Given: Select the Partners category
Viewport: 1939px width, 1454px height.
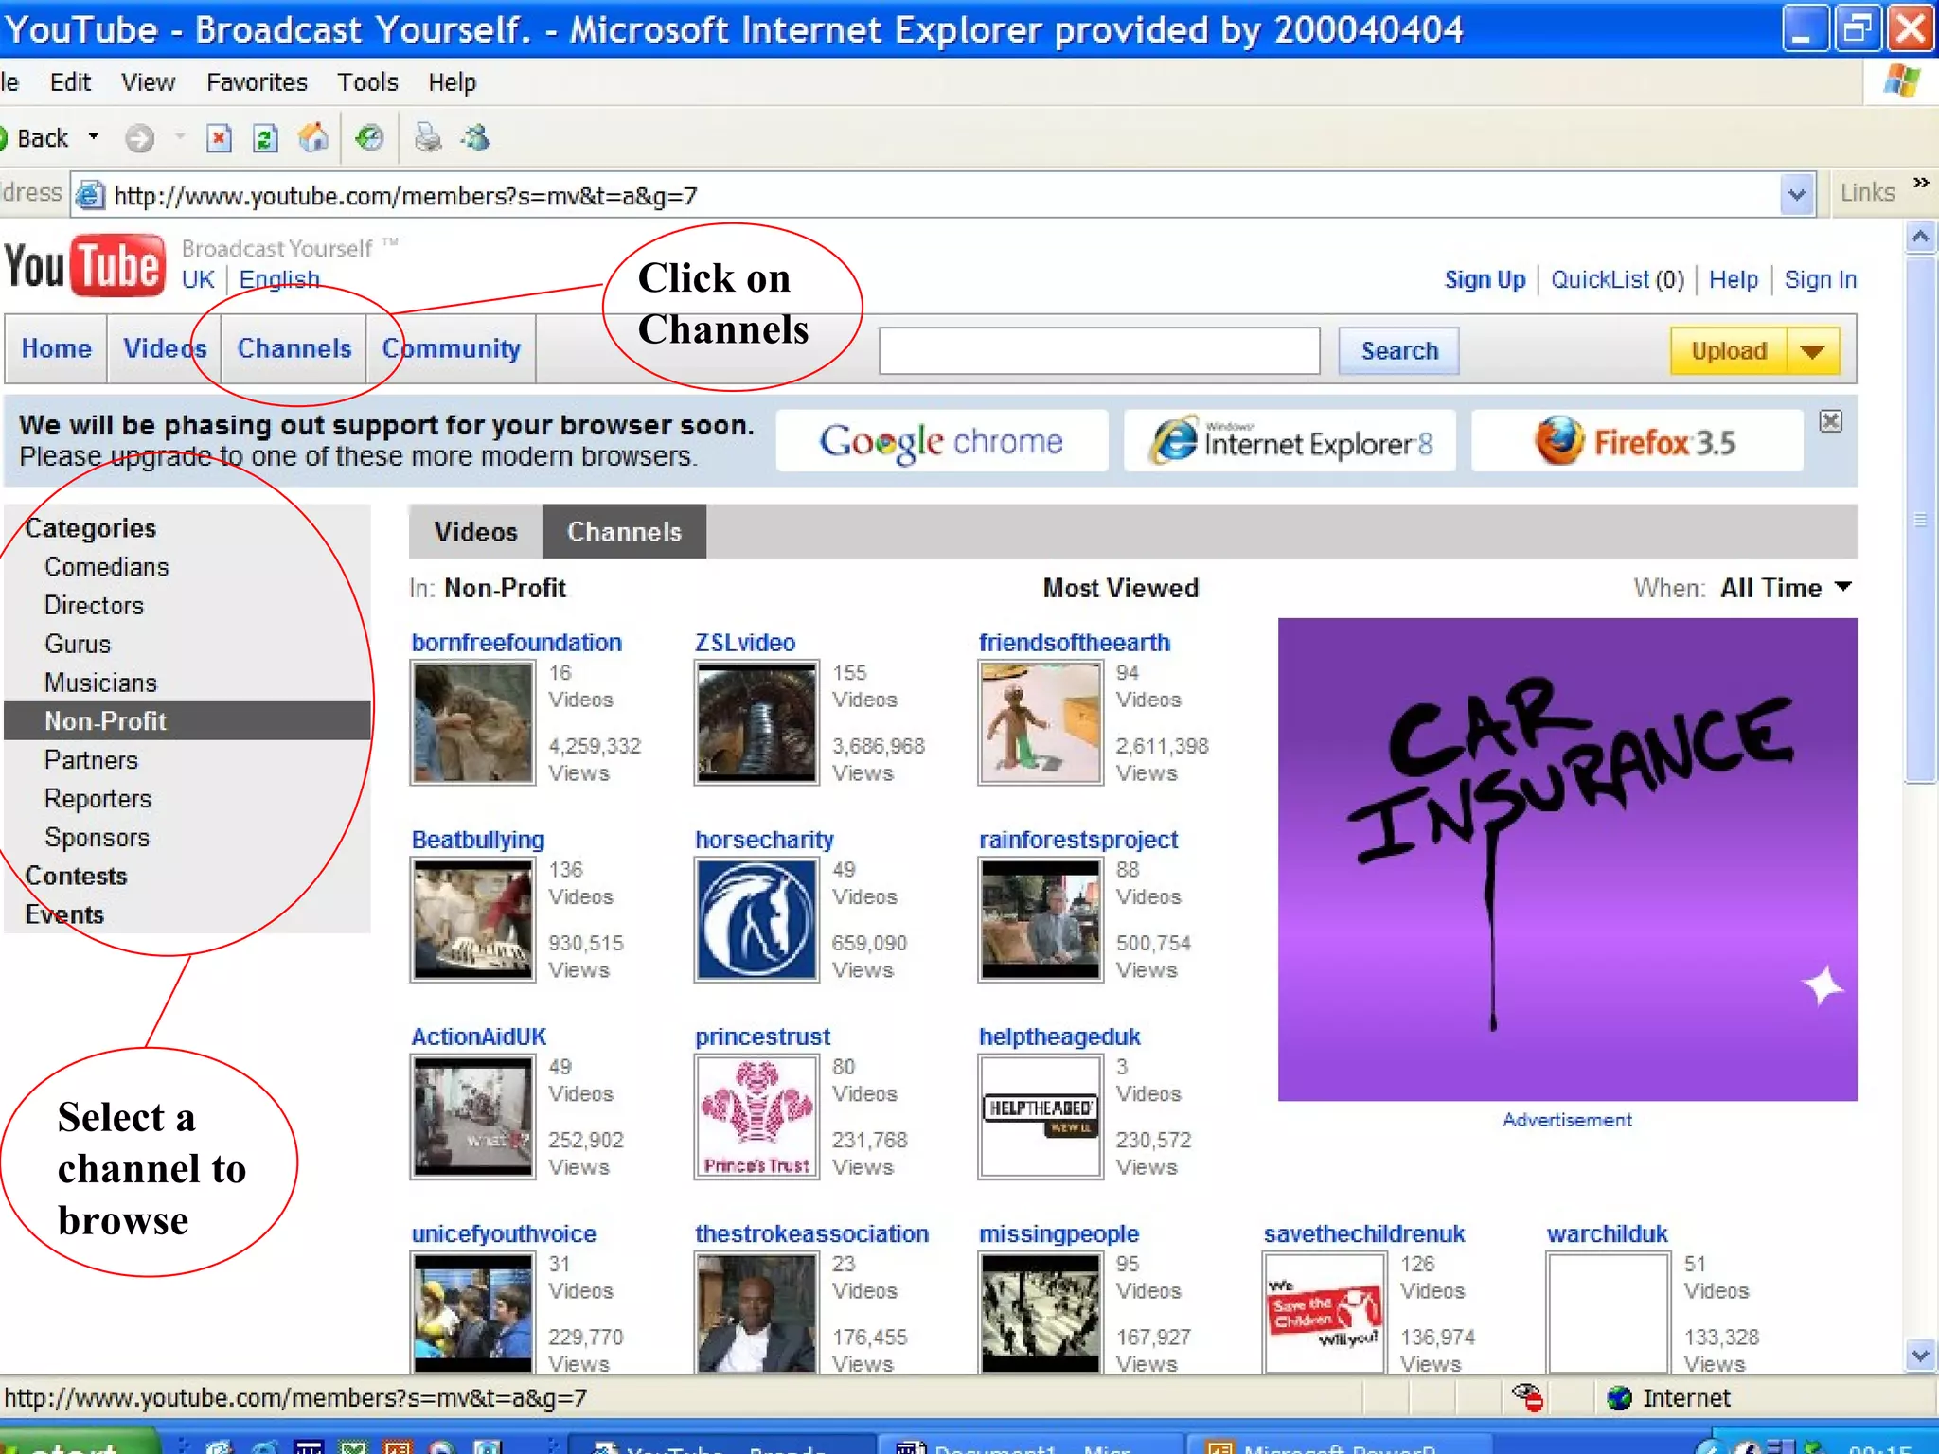Looking at the screenshot, I should click(x=91, y=760).
